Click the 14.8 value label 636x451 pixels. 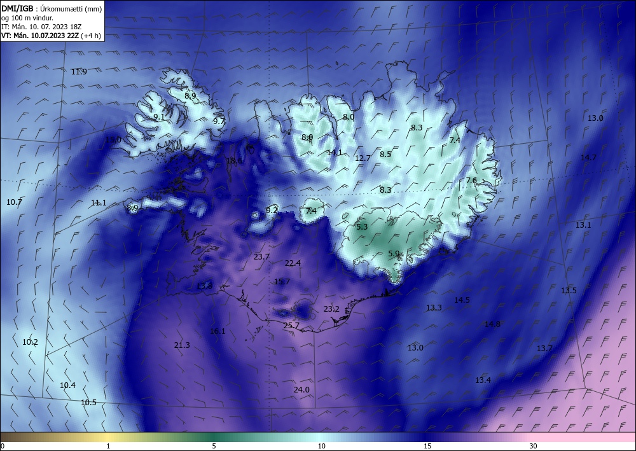point(492,324)
